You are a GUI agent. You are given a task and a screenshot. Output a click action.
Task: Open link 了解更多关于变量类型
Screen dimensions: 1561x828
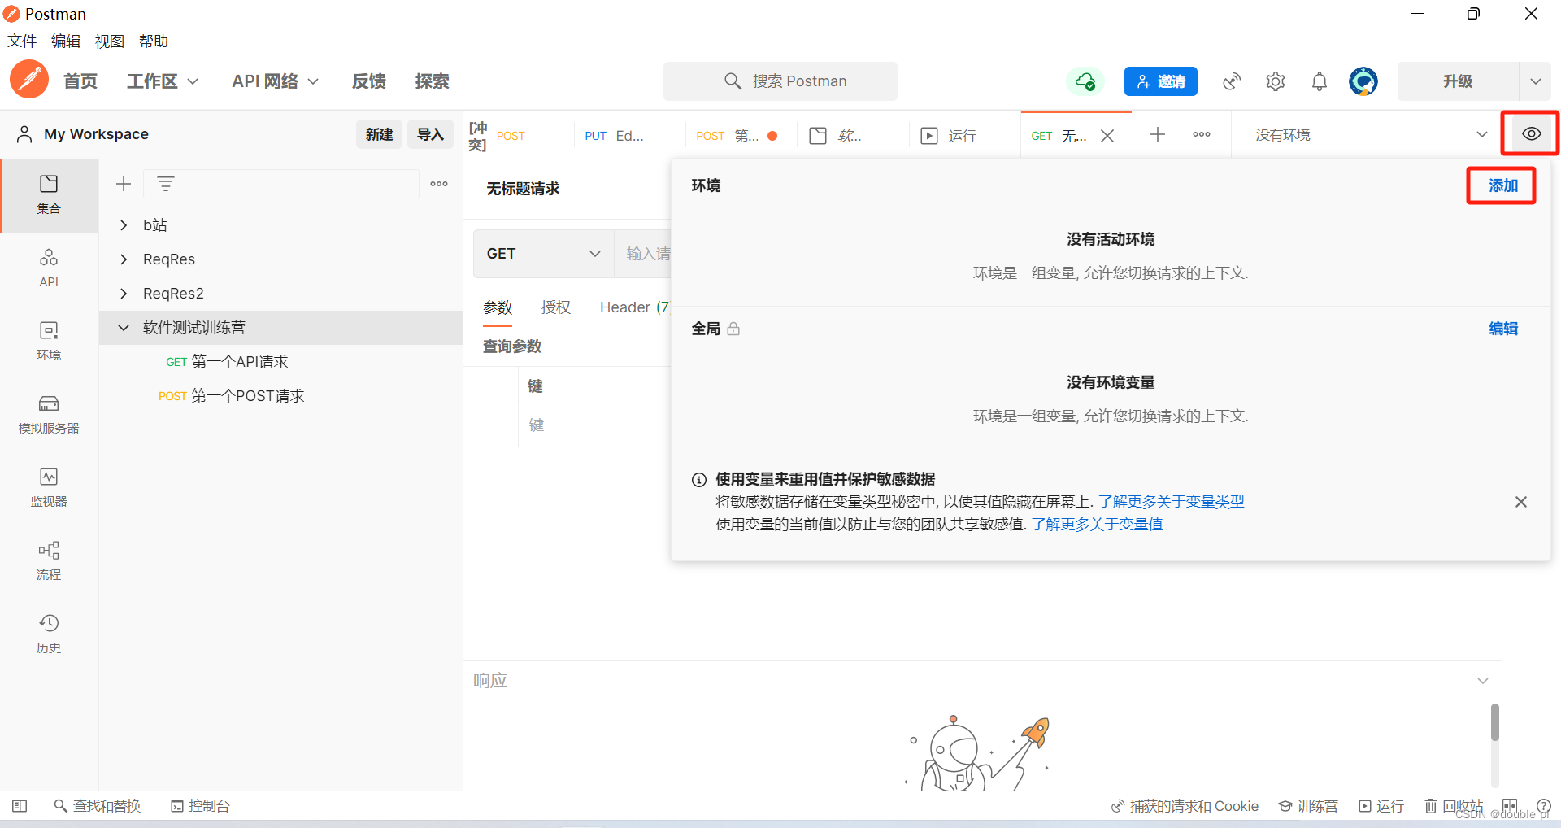pyautogui.click(x=1172, y=502)
